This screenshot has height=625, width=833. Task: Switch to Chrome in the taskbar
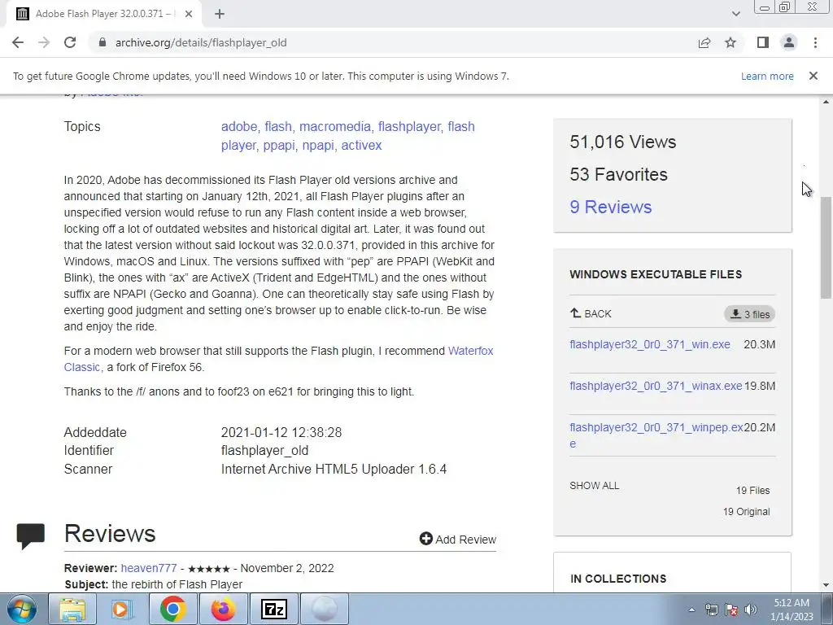pyautogui.click(x=172, y=609)
